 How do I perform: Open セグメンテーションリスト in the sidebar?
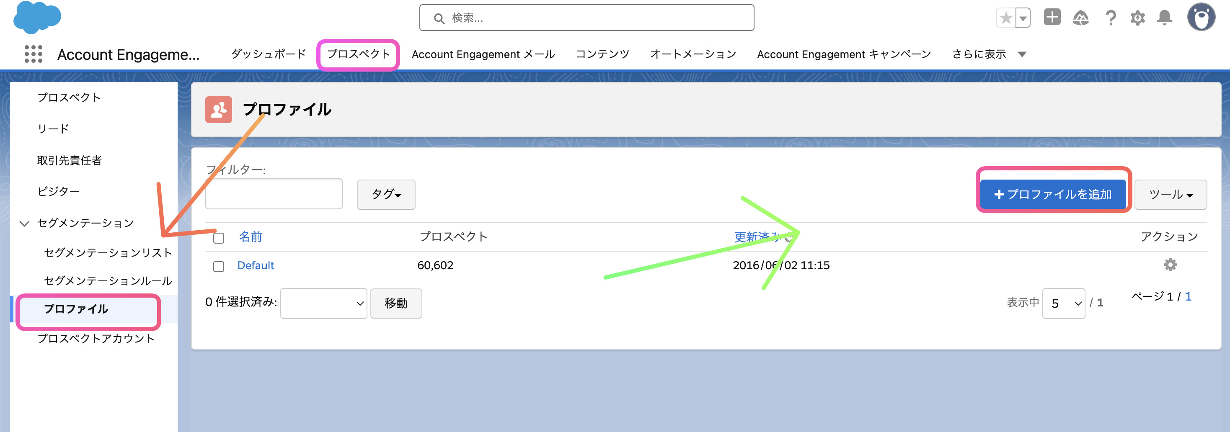point(108,252)
